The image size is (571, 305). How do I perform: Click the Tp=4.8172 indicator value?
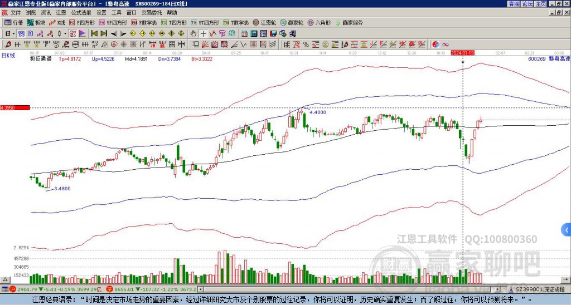pos(70,59)
